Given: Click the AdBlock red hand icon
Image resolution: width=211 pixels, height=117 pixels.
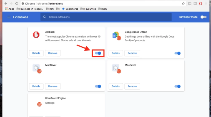Looking at the screenshot, I should [36, 35].
